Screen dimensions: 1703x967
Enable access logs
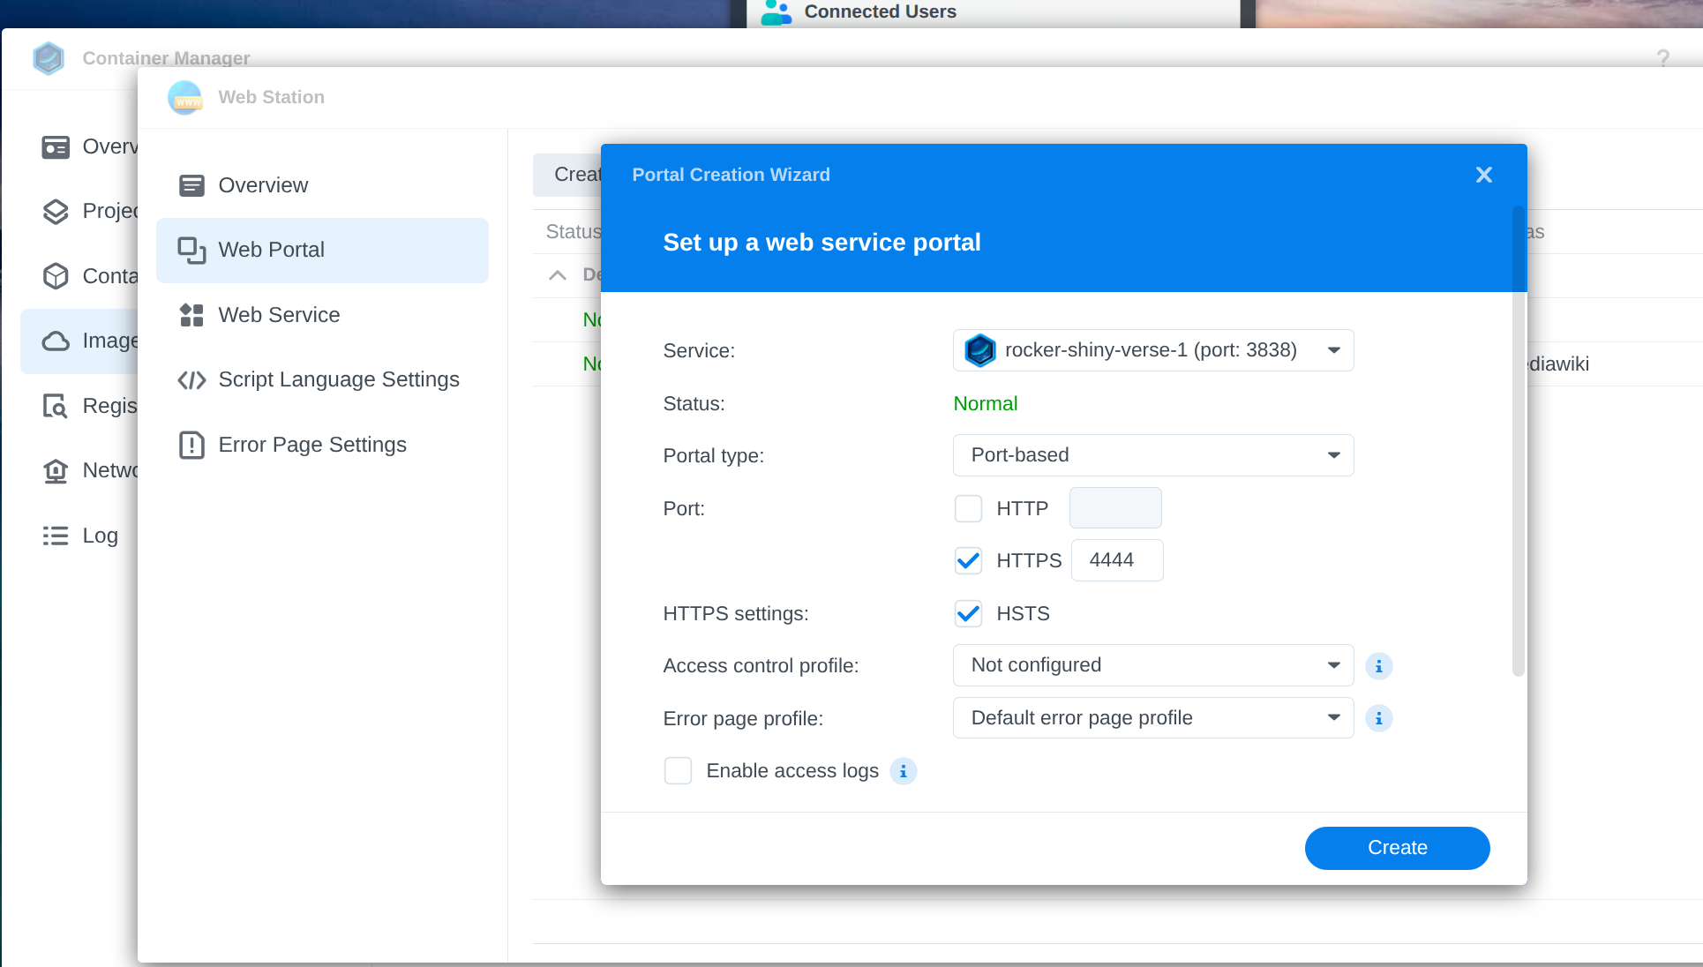pyautogui.click(x=678, y=770)
